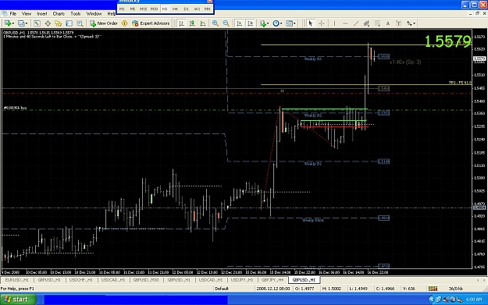Select the Text Label tool

[398, 23]
